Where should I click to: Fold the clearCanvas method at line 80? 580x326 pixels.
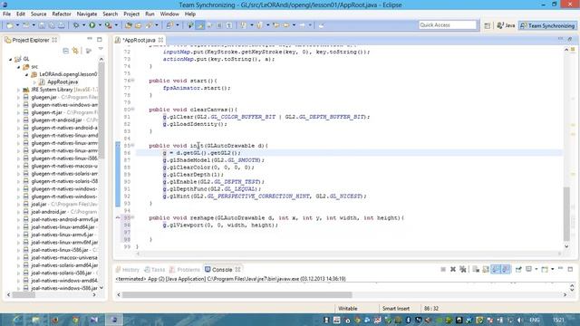click(x=133, y=110)
